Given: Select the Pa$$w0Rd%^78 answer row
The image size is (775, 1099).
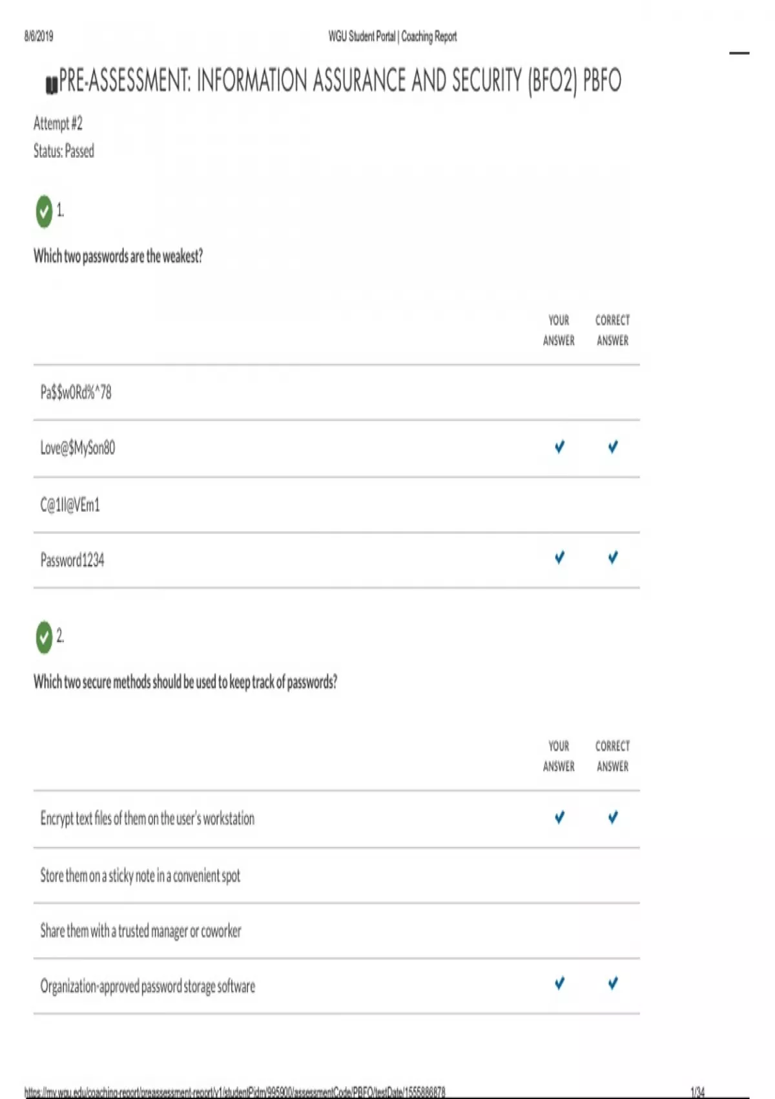Looking at the screenshot, I should [x=76, y=392].
